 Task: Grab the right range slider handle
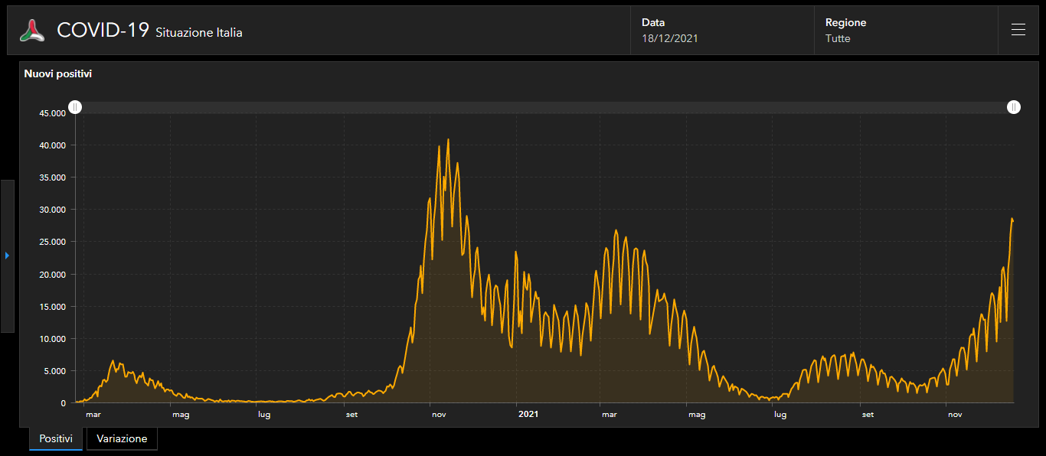coord(1014,107)
